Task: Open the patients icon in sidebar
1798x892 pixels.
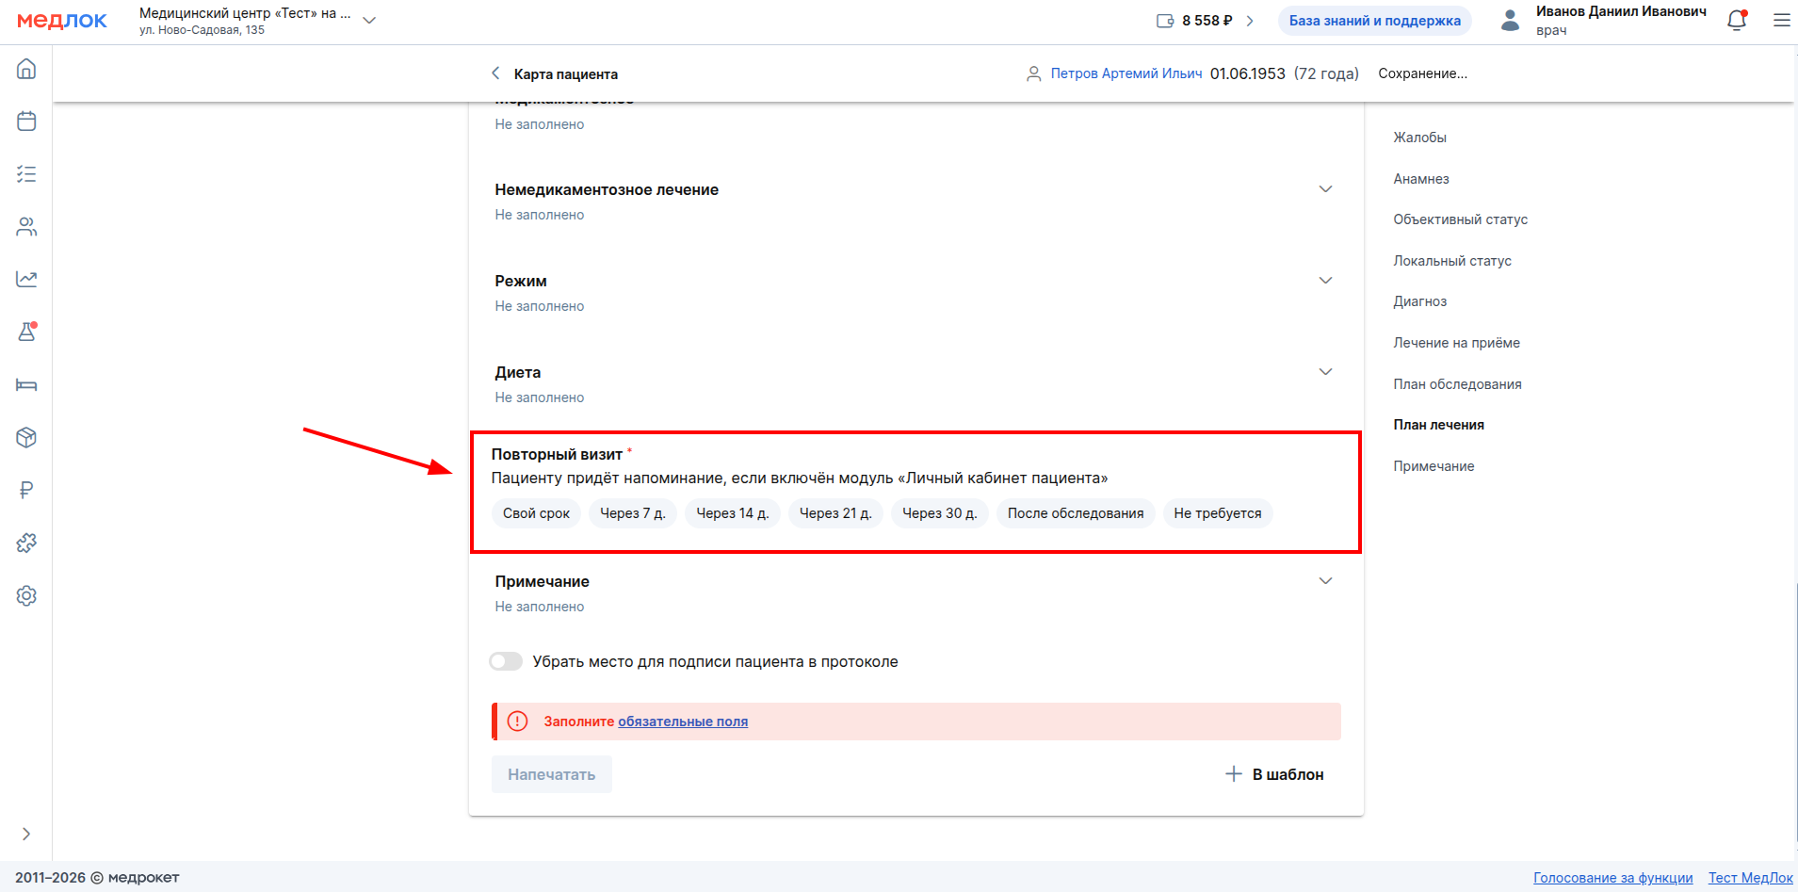Action: 26,227
